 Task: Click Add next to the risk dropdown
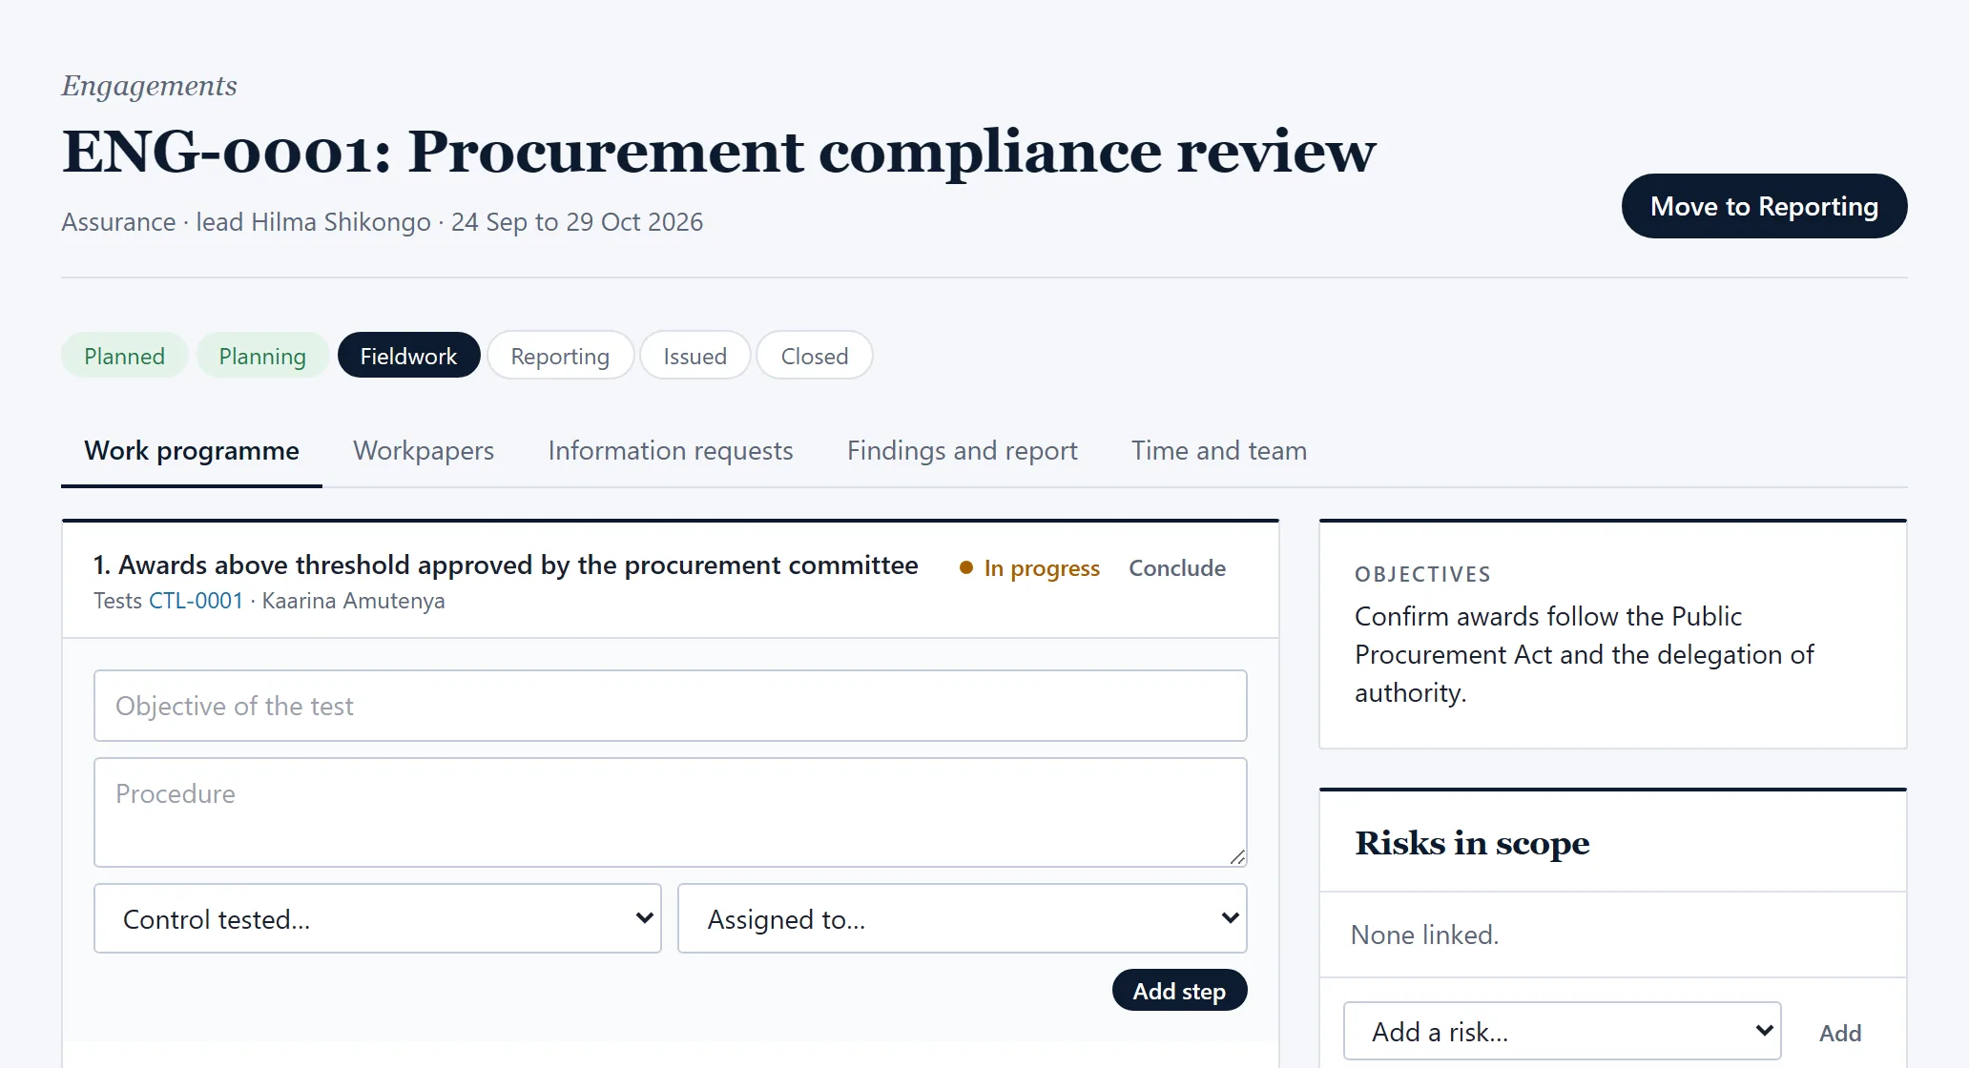click(x=1840, y=1033)
